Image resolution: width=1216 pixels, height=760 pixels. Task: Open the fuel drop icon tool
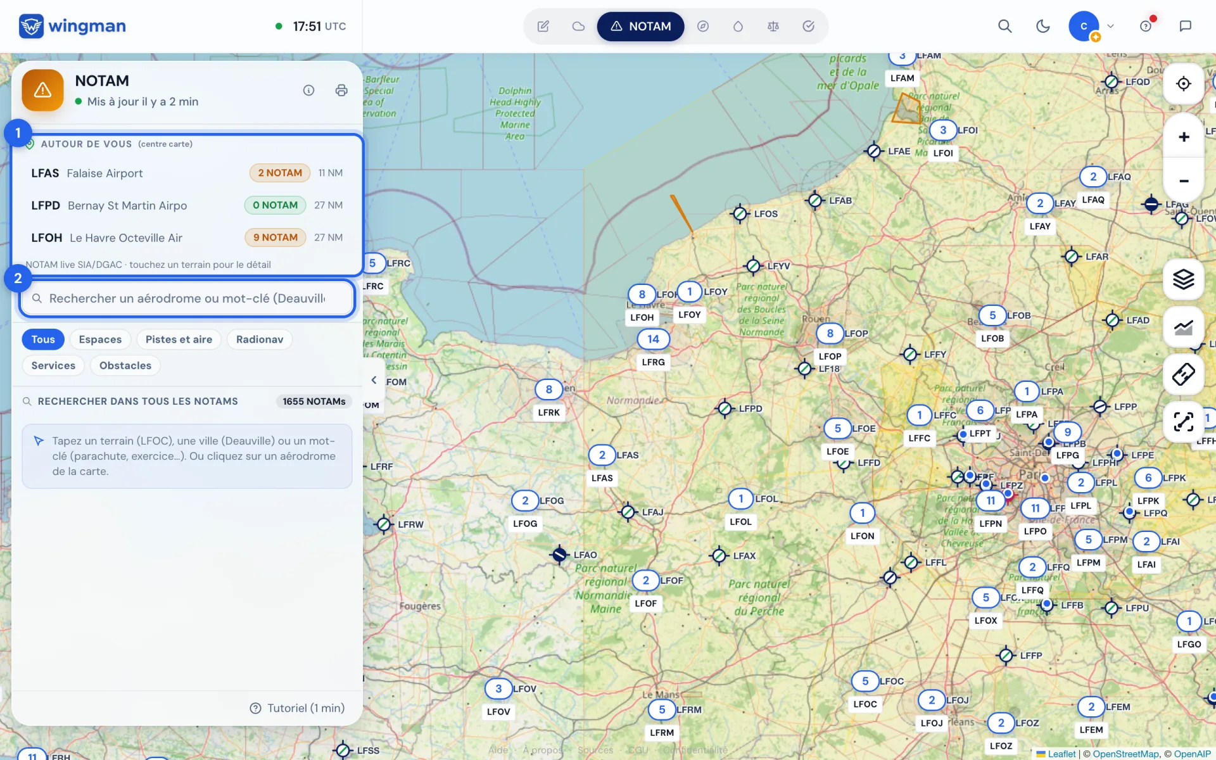738,26
